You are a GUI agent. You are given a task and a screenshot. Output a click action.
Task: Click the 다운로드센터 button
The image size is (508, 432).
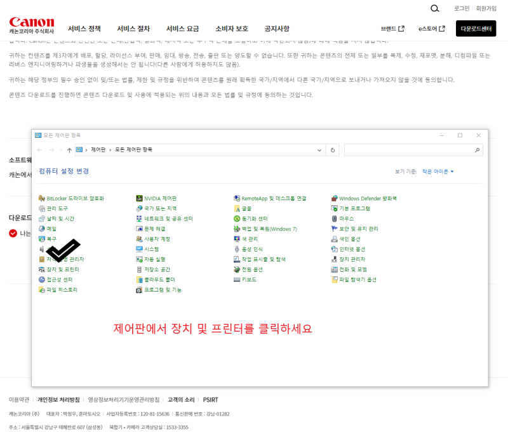tap(475, 28)
